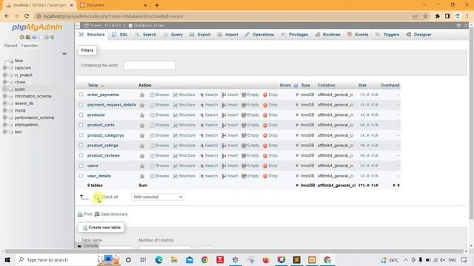Viewport: 474px width, 266px height.
Task: Go to the Operations tab
Action: pyautogui.click(x=259, y=35)
